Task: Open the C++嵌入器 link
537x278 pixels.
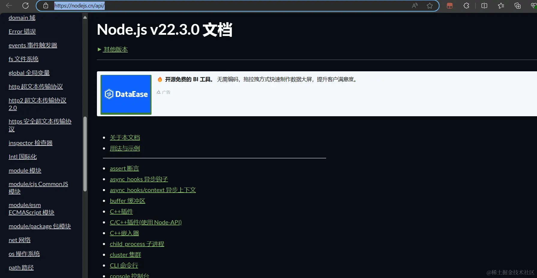Action: pos(124,233)
